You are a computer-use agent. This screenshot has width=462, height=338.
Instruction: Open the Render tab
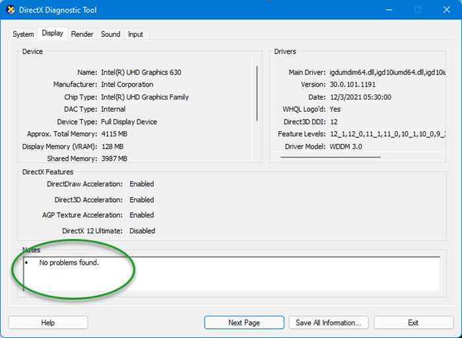coord(82,34)
